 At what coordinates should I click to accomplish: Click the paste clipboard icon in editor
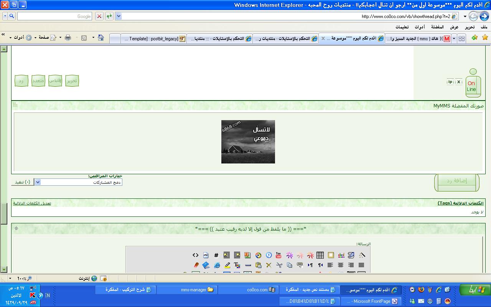pos(258,265)
